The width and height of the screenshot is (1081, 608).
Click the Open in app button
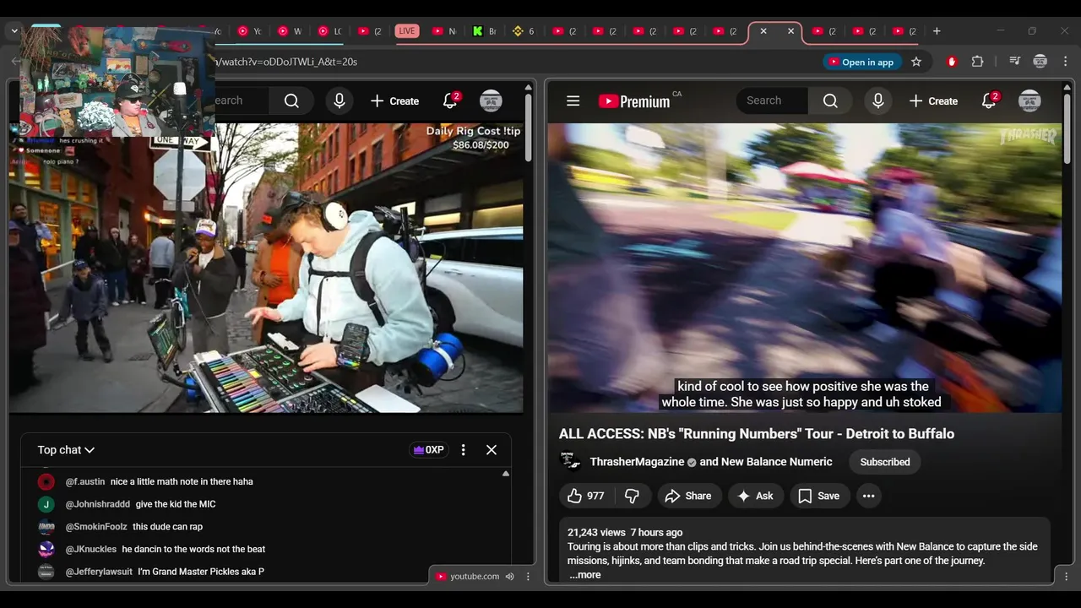click(860, 62)
